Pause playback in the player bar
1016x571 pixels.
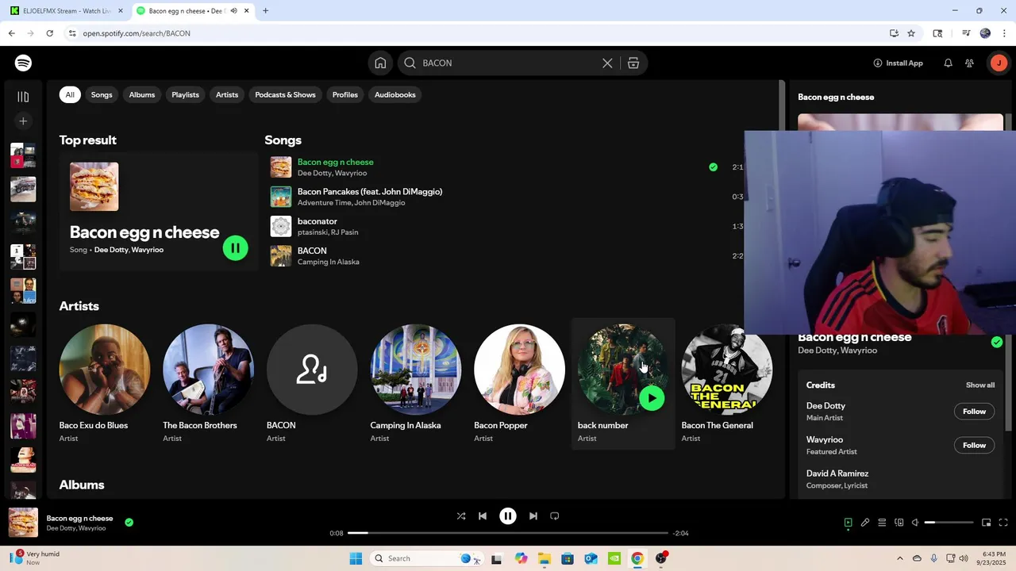point(508,515)
